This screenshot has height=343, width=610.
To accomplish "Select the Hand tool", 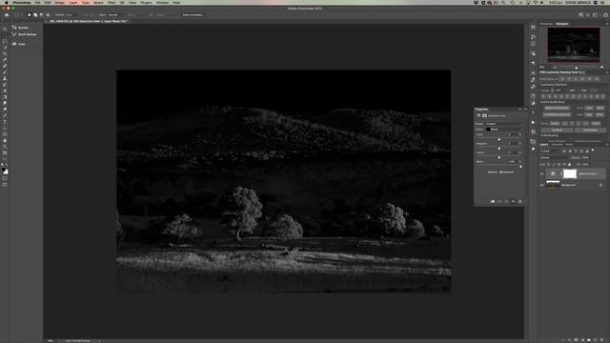I will click(5, 140).
